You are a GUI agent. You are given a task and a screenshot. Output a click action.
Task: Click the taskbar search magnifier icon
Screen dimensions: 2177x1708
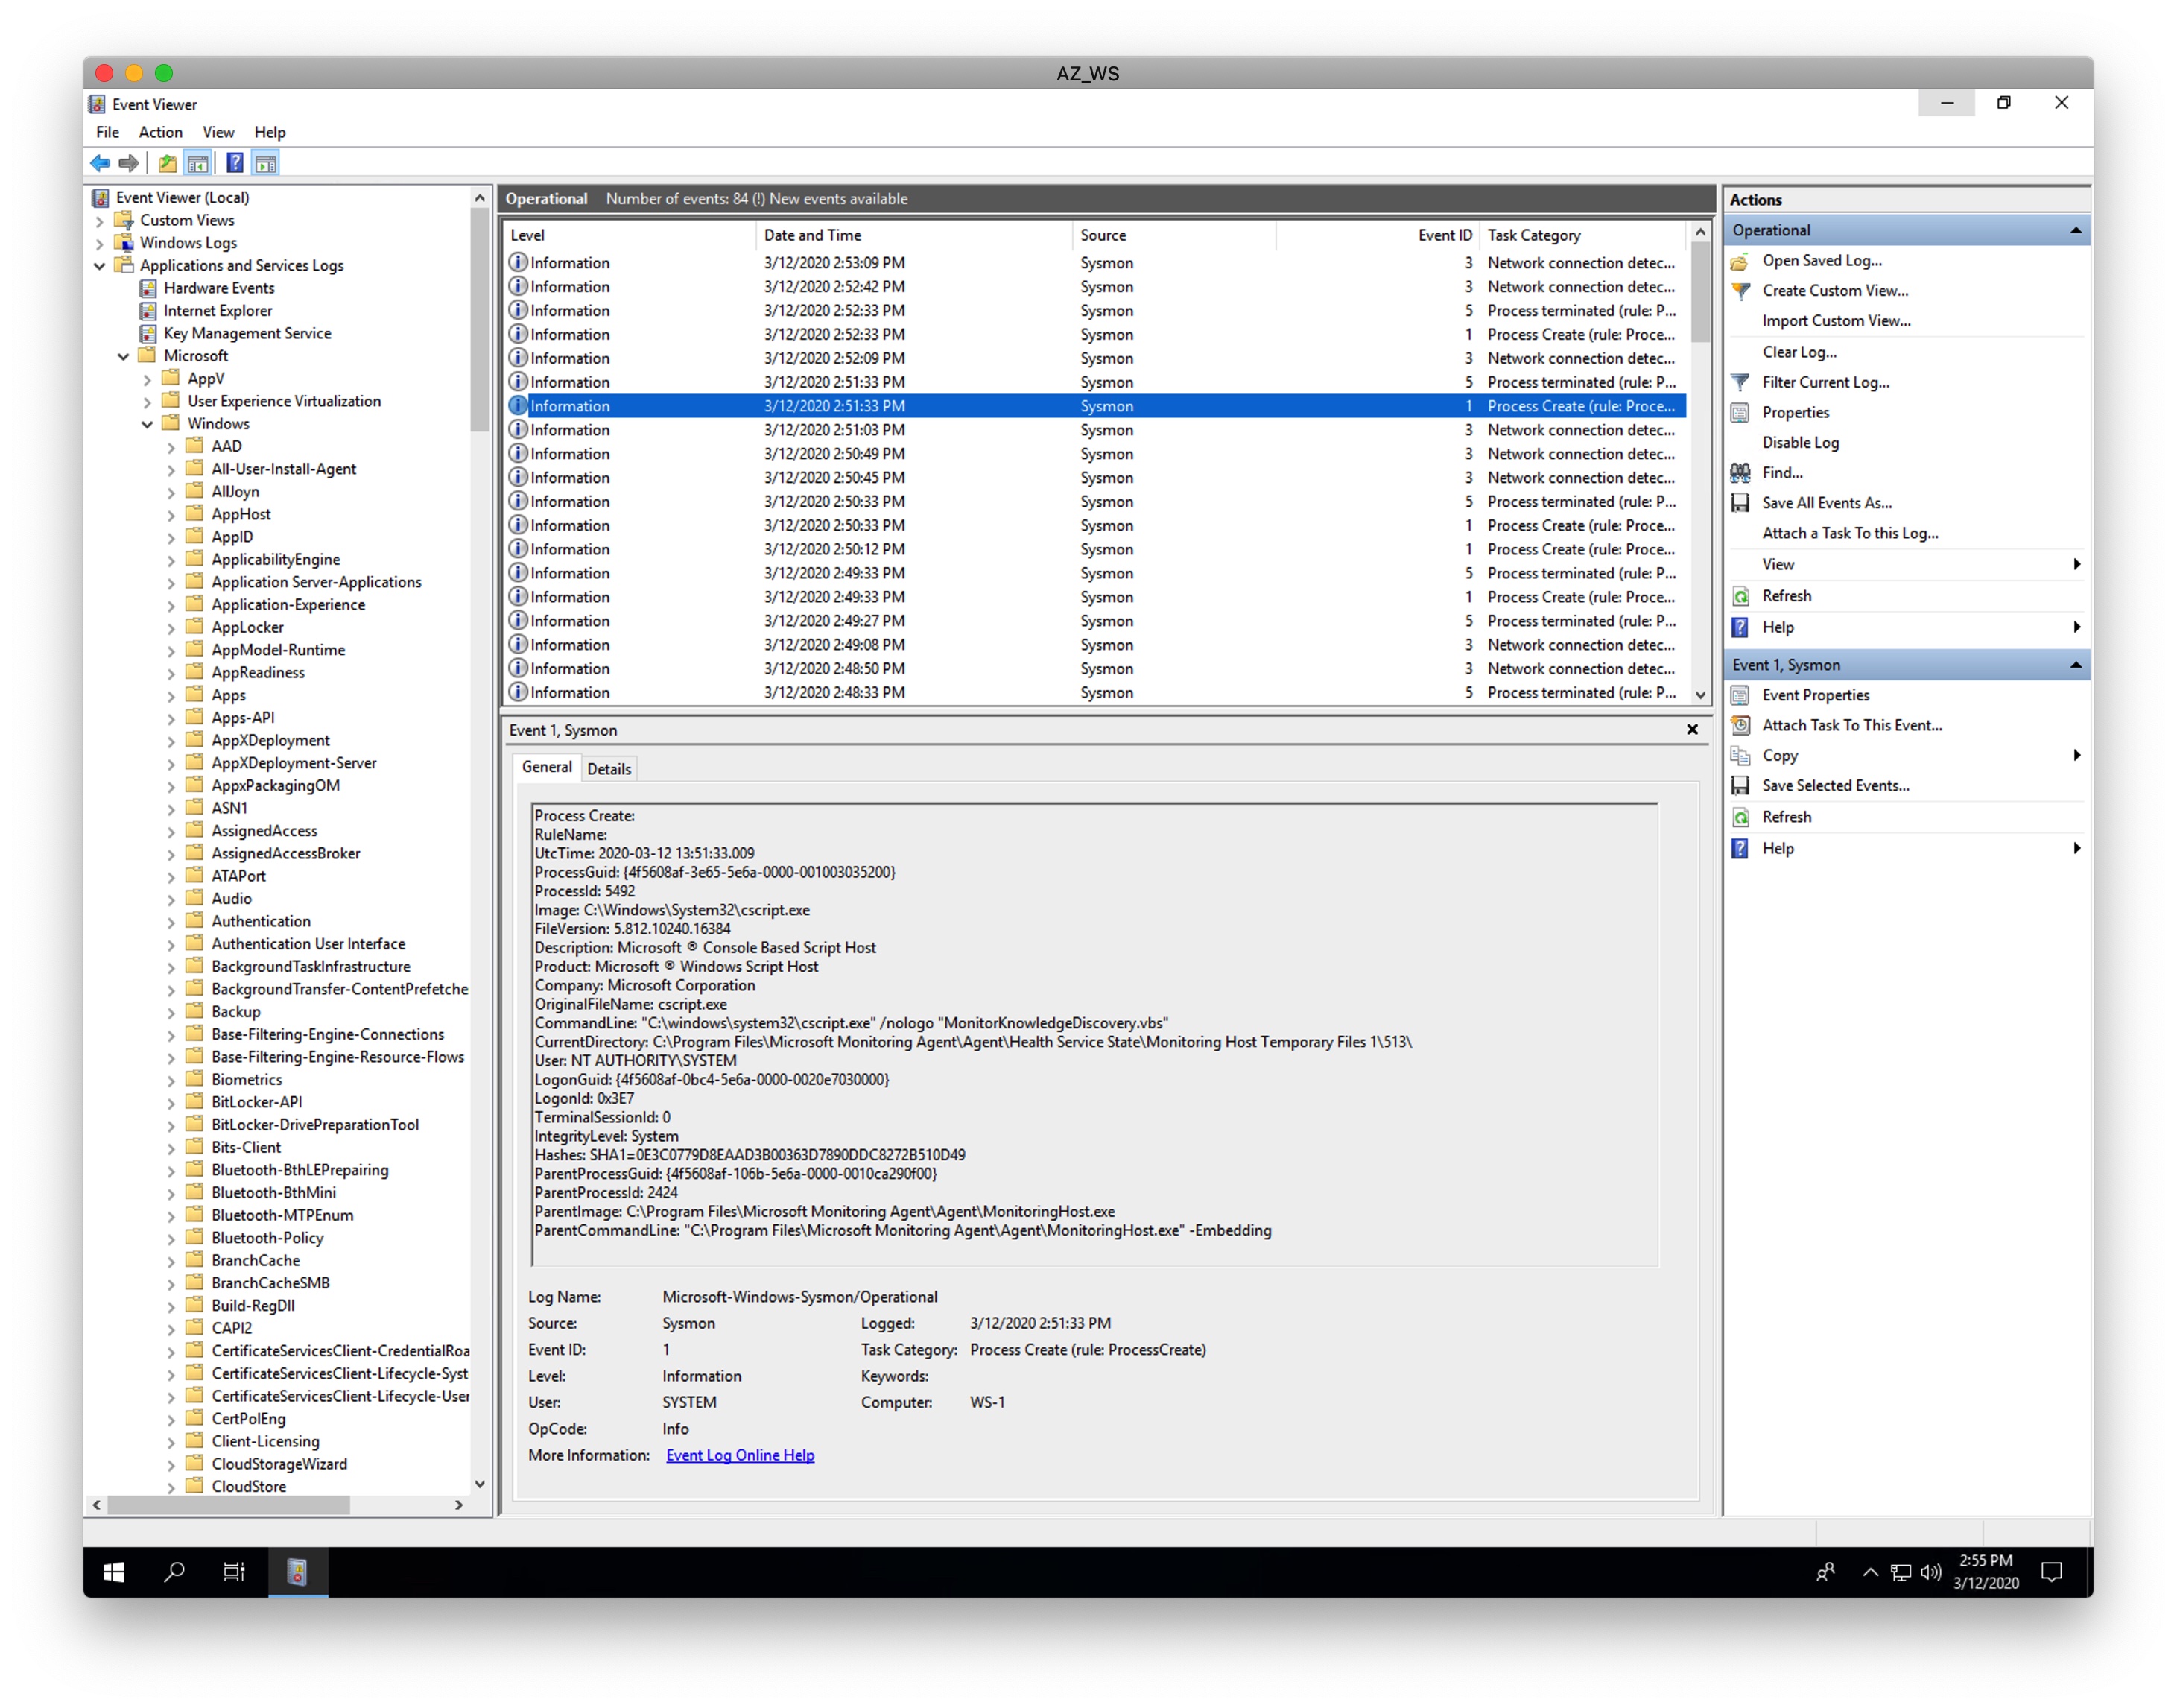coord(174,1572)
